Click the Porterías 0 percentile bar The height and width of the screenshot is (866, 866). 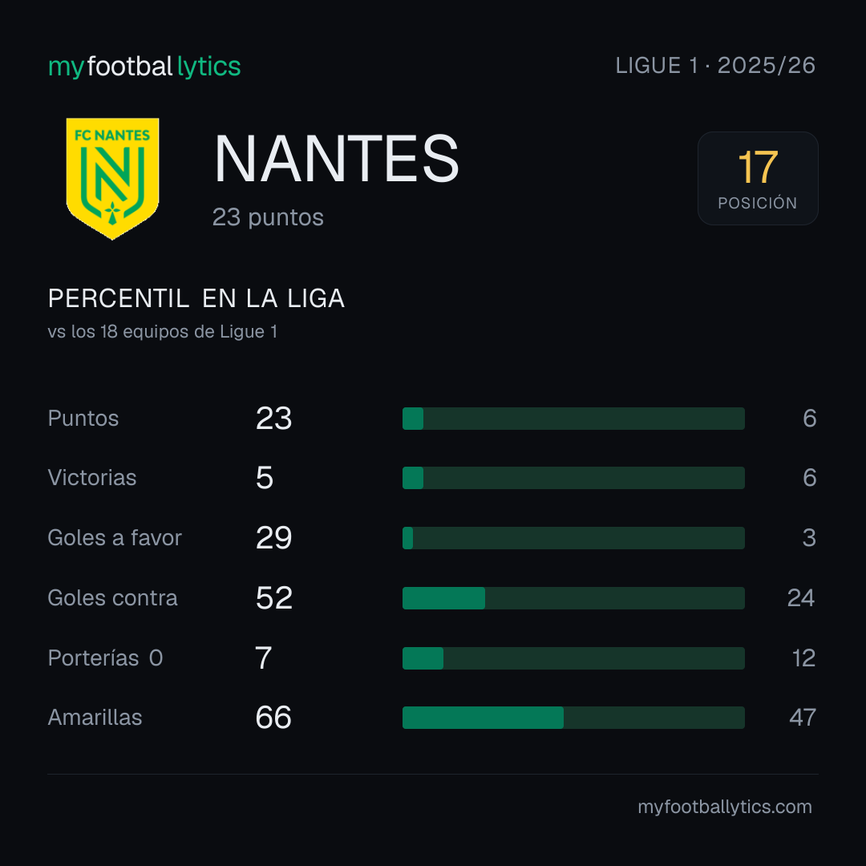[573, 658]
